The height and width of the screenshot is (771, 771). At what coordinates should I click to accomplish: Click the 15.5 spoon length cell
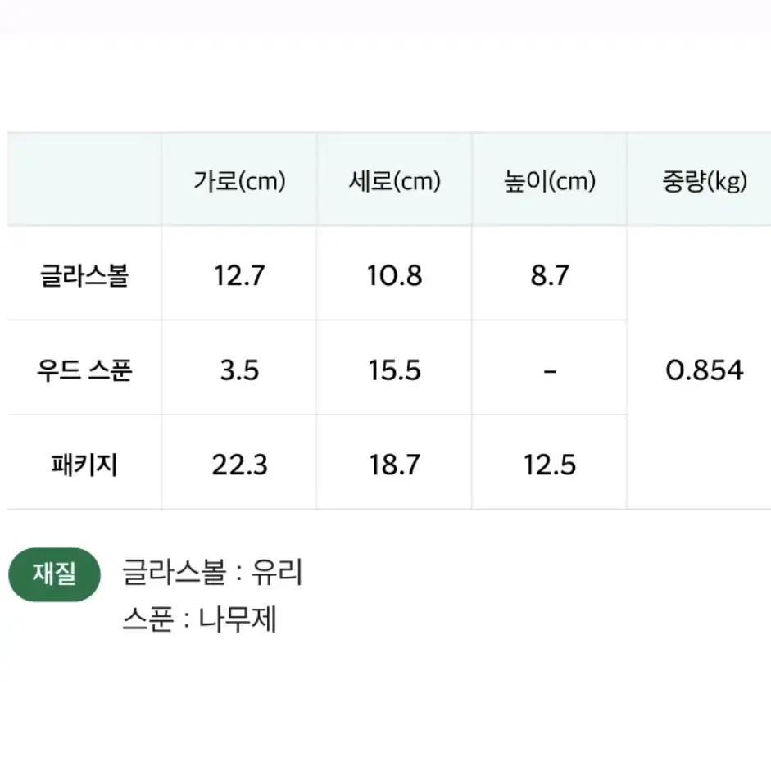394,370
